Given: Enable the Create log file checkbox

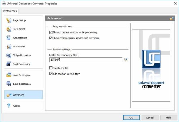Looking at the screenshot, I should point(51,68).
